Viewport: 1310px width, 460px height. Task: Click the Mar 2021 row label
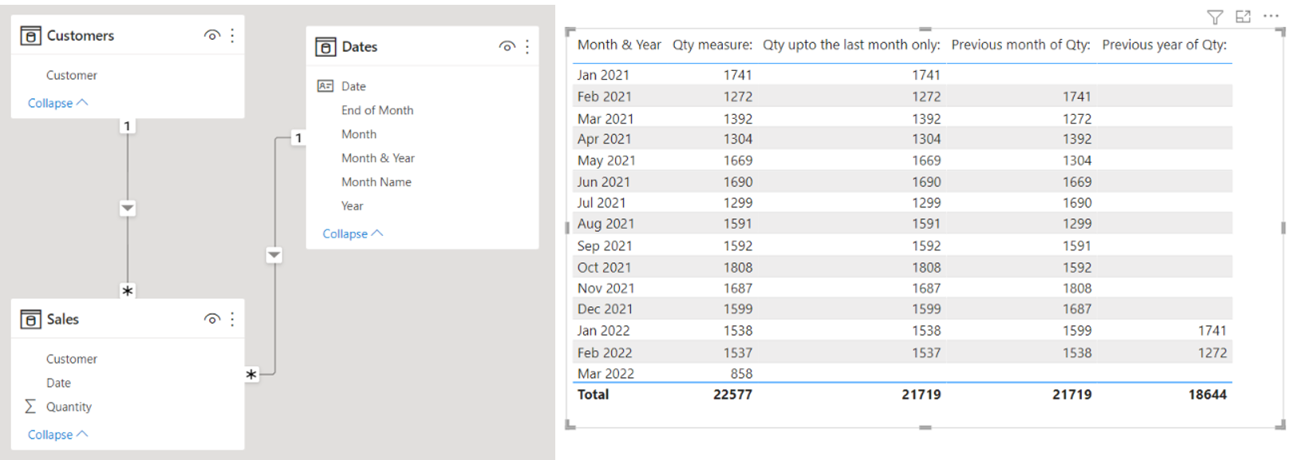606,119
